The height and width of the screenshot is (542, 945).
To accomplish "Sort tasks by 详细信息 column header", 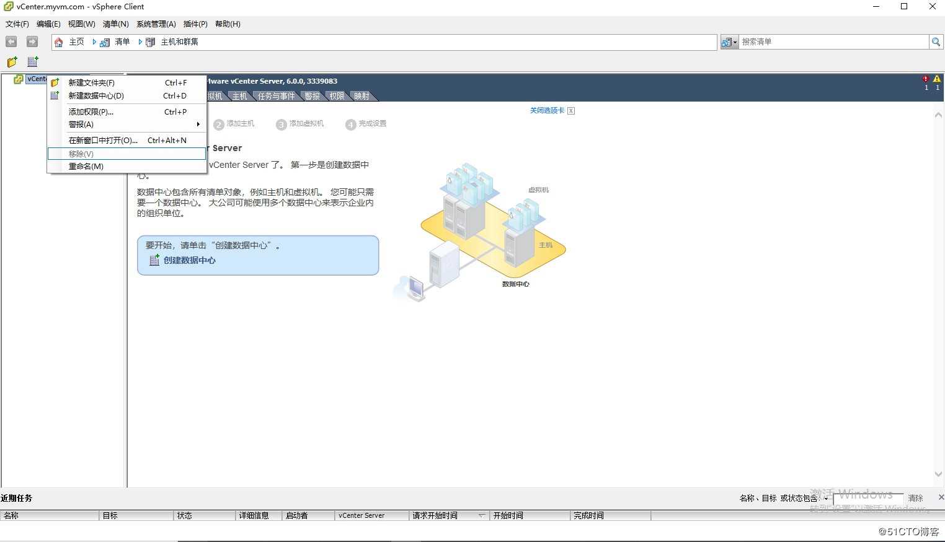I will (259, 515).
